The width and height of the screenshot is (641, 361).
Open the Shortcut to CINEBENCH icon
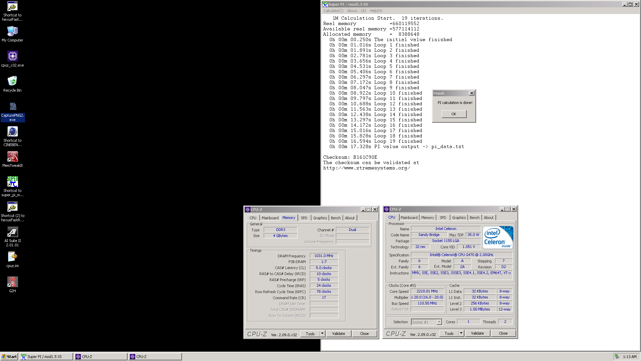point(12,136)
